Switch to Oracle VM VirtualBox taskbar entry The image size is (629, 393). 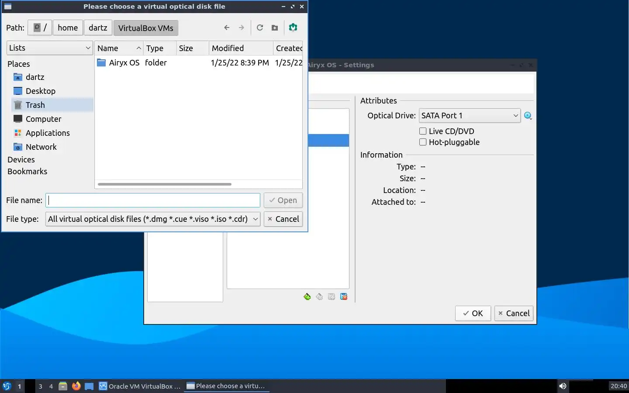[140, 386]
